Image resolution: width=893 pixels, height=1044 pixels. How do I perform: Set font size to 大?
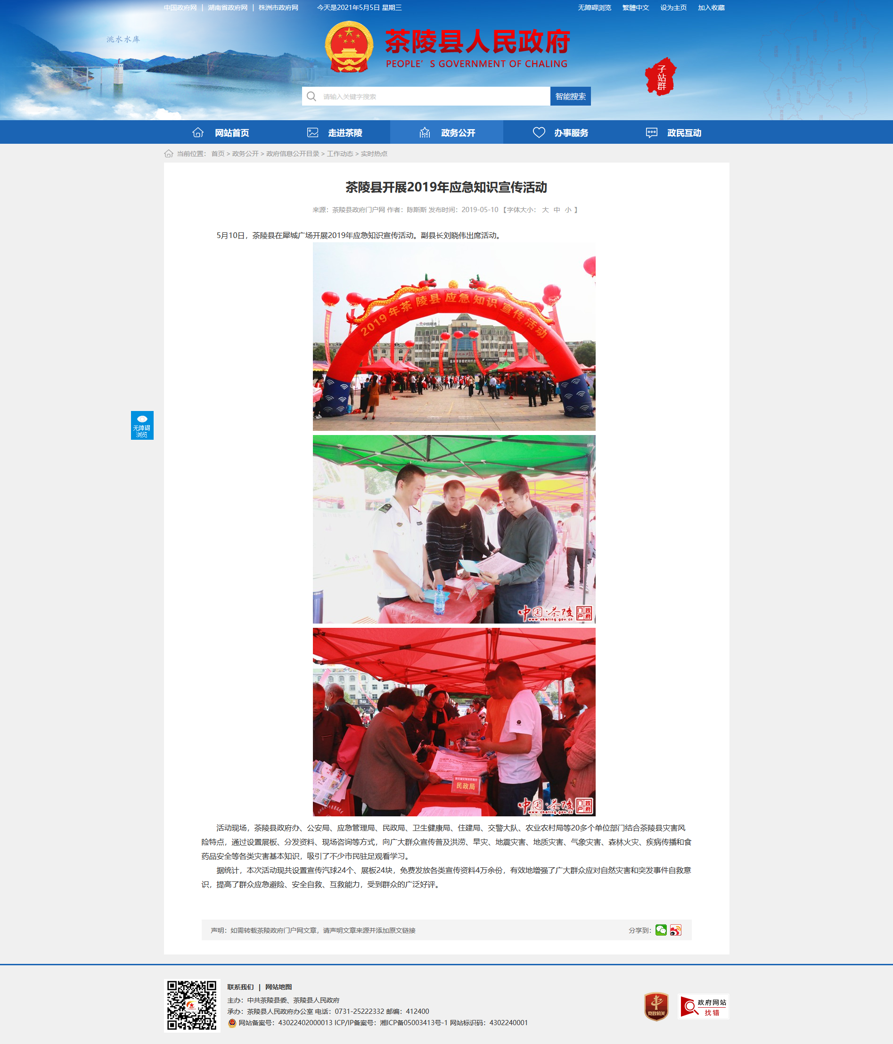pos(545,210)
